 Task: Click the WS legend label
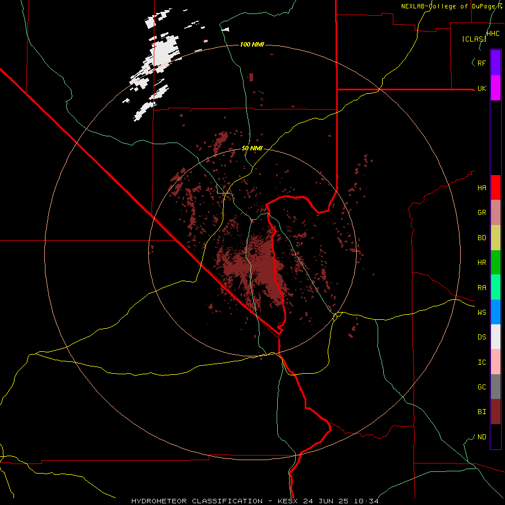coord(481,312)
